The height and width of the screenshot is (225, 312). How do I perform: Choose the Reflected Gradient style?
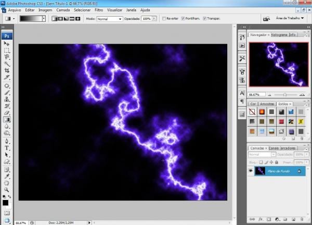tap(72, 19)
